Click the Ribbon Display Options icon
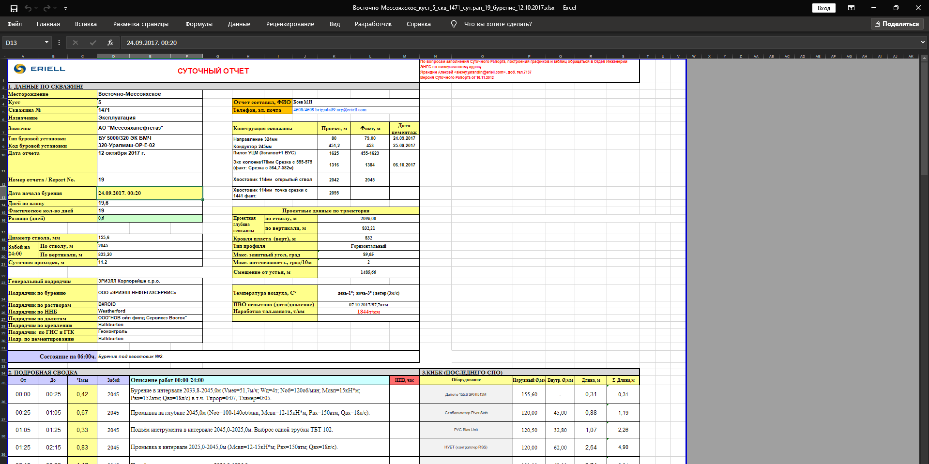Image resolution: width=929 pixels, height=464 pixels. pyautogui.click(x=851, y=8)
